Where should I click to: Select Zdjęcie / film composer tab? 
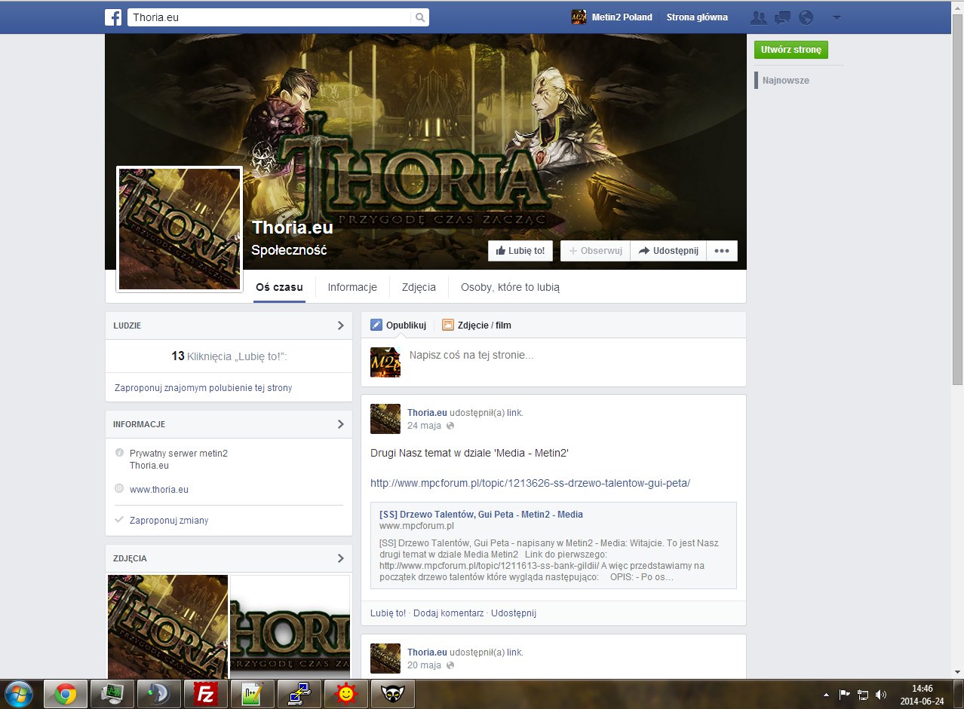click(x=477, y=325)
